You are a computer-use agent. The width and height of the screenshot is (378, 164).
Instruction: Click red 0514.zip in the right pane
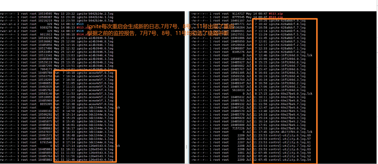(x=276, y=17)
